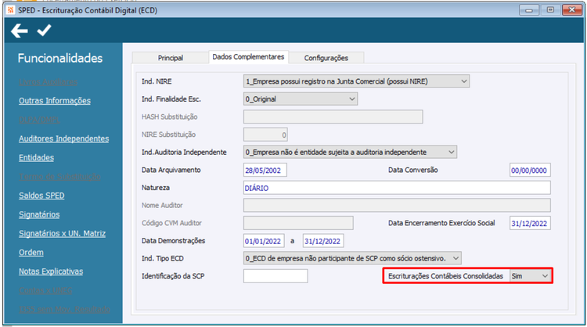Click the Ind. Tipo ECD label

coord(163,258)
